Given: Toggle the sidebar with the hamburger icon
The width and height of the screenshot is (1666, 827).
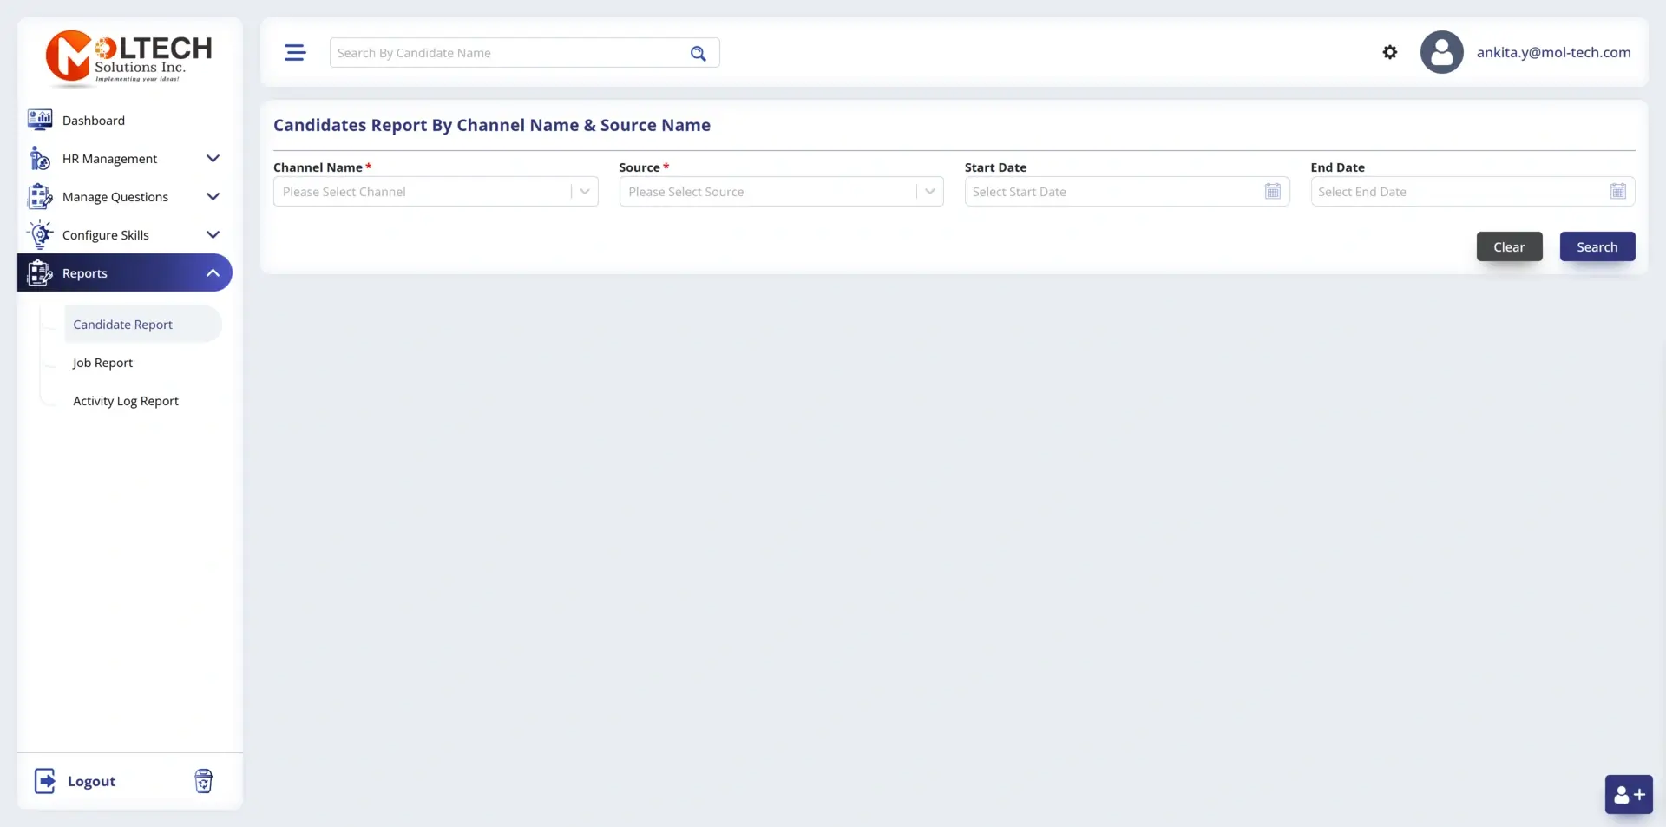Looking at the screenshot, I should click(295, 52).
